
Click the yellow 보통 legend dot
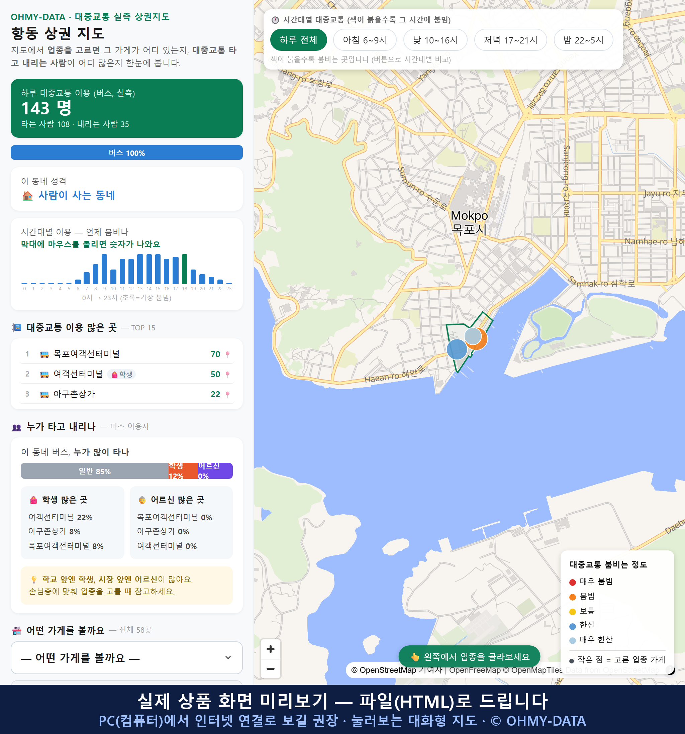[x=572, y=612]
